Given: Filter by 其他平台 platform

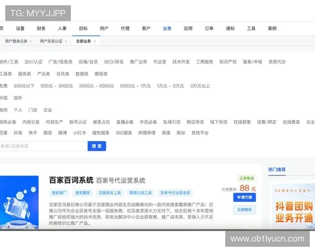Looking at the screenshot, I should pyautogui.click(x=200, y=133).
